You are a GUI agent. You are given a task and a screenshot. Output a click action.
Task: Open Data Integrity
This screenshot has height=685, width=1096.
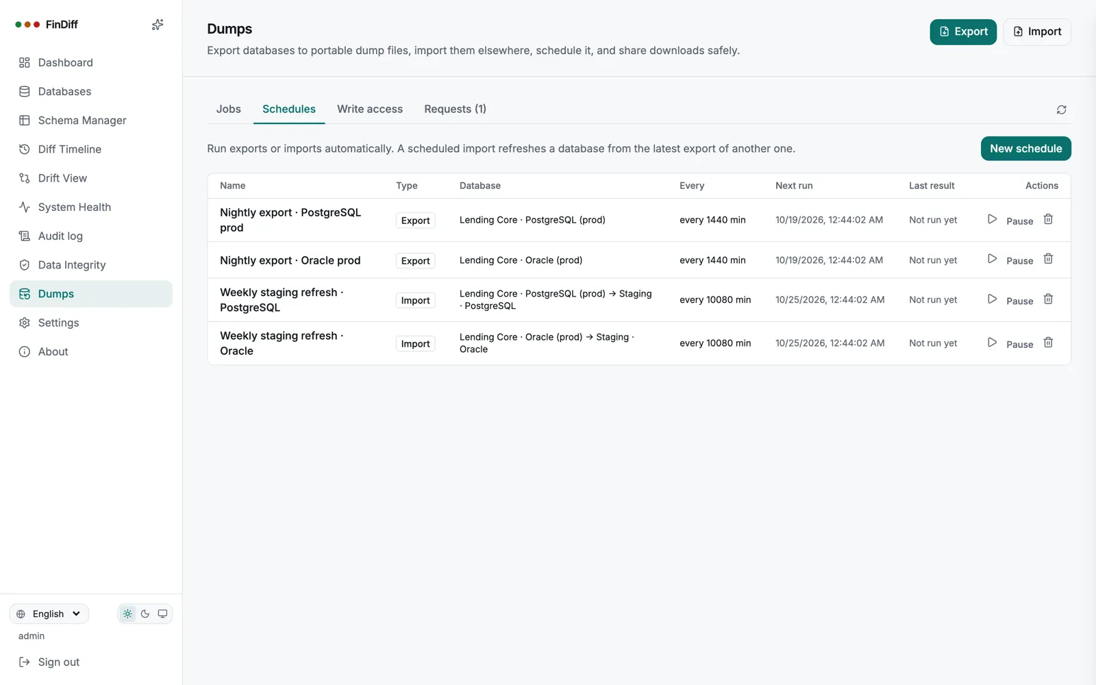(91, 265)
